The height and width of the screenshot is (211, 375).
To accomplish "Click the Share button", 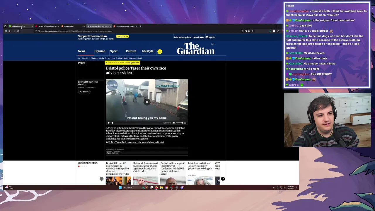I will pos(84,92).
